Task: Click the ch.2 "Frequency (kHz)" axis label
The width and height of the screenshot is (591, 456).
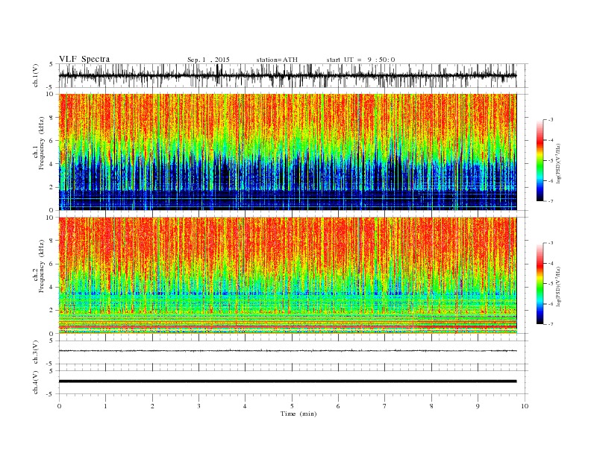Action: tap(42, 266)
